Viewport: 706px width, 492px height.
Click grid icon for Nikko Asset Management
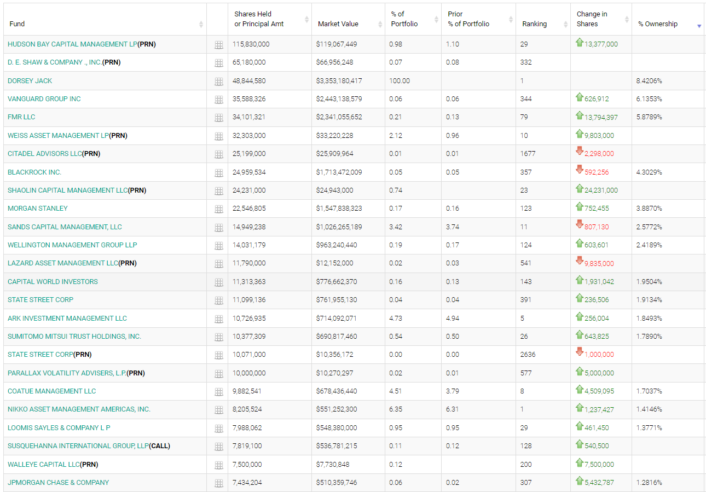point(219,410)
